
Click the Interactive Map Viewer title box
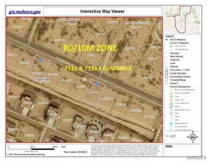coord(102,11)
